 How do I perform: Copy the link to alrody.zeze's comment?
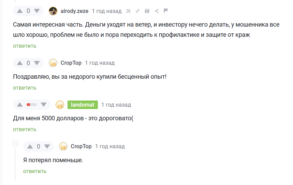[138, 11]
